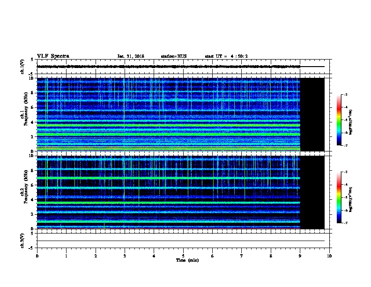The width and height of the screenshot is (371, 287).
Task: Click the ch.2 spectrogram image
Action: point(169,192)
